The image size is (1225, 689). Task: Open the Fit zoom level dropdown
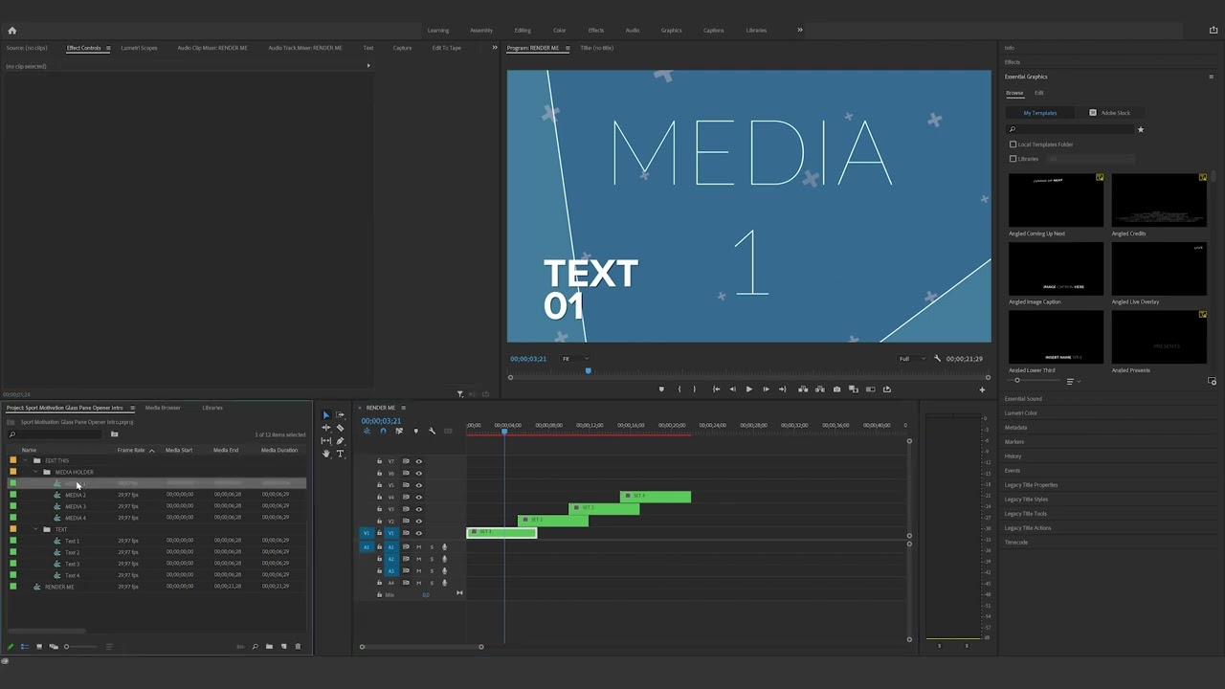point(574,359)
